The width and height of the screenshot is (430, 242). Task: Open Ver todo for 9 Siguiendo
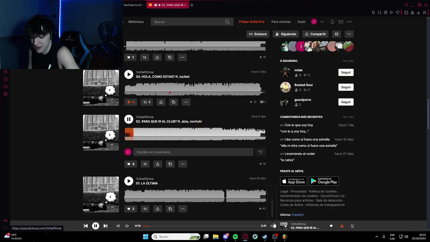(x=348, y=61)
